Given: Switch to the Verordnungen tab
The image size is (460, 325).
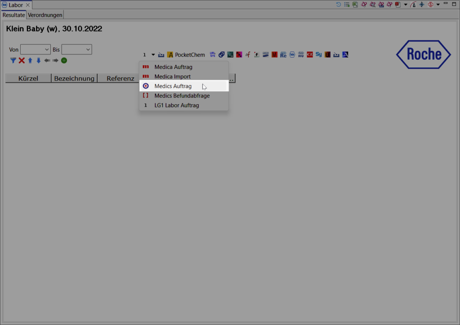Looking at the screenshot, I should pyautogui.click(x=45, y=15).
